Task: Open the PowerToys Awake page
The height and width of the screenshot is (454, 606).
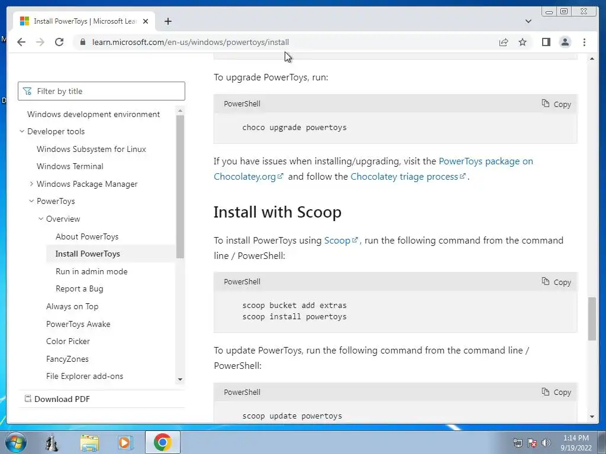Action: coord(78,324)
